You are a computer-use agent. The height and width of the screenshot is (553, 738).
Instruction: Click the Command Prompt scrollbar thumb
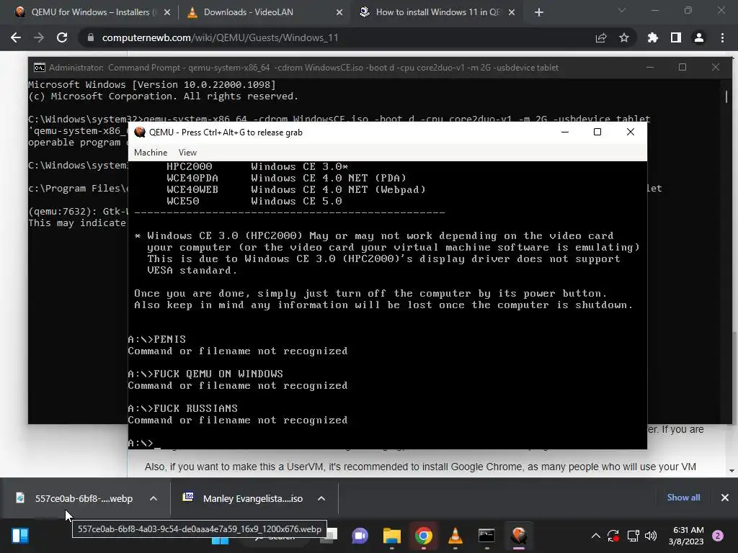726,96
